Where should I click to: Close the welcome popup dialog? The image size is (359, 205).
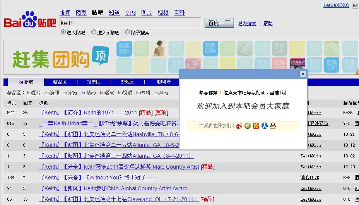pos(303,74)
